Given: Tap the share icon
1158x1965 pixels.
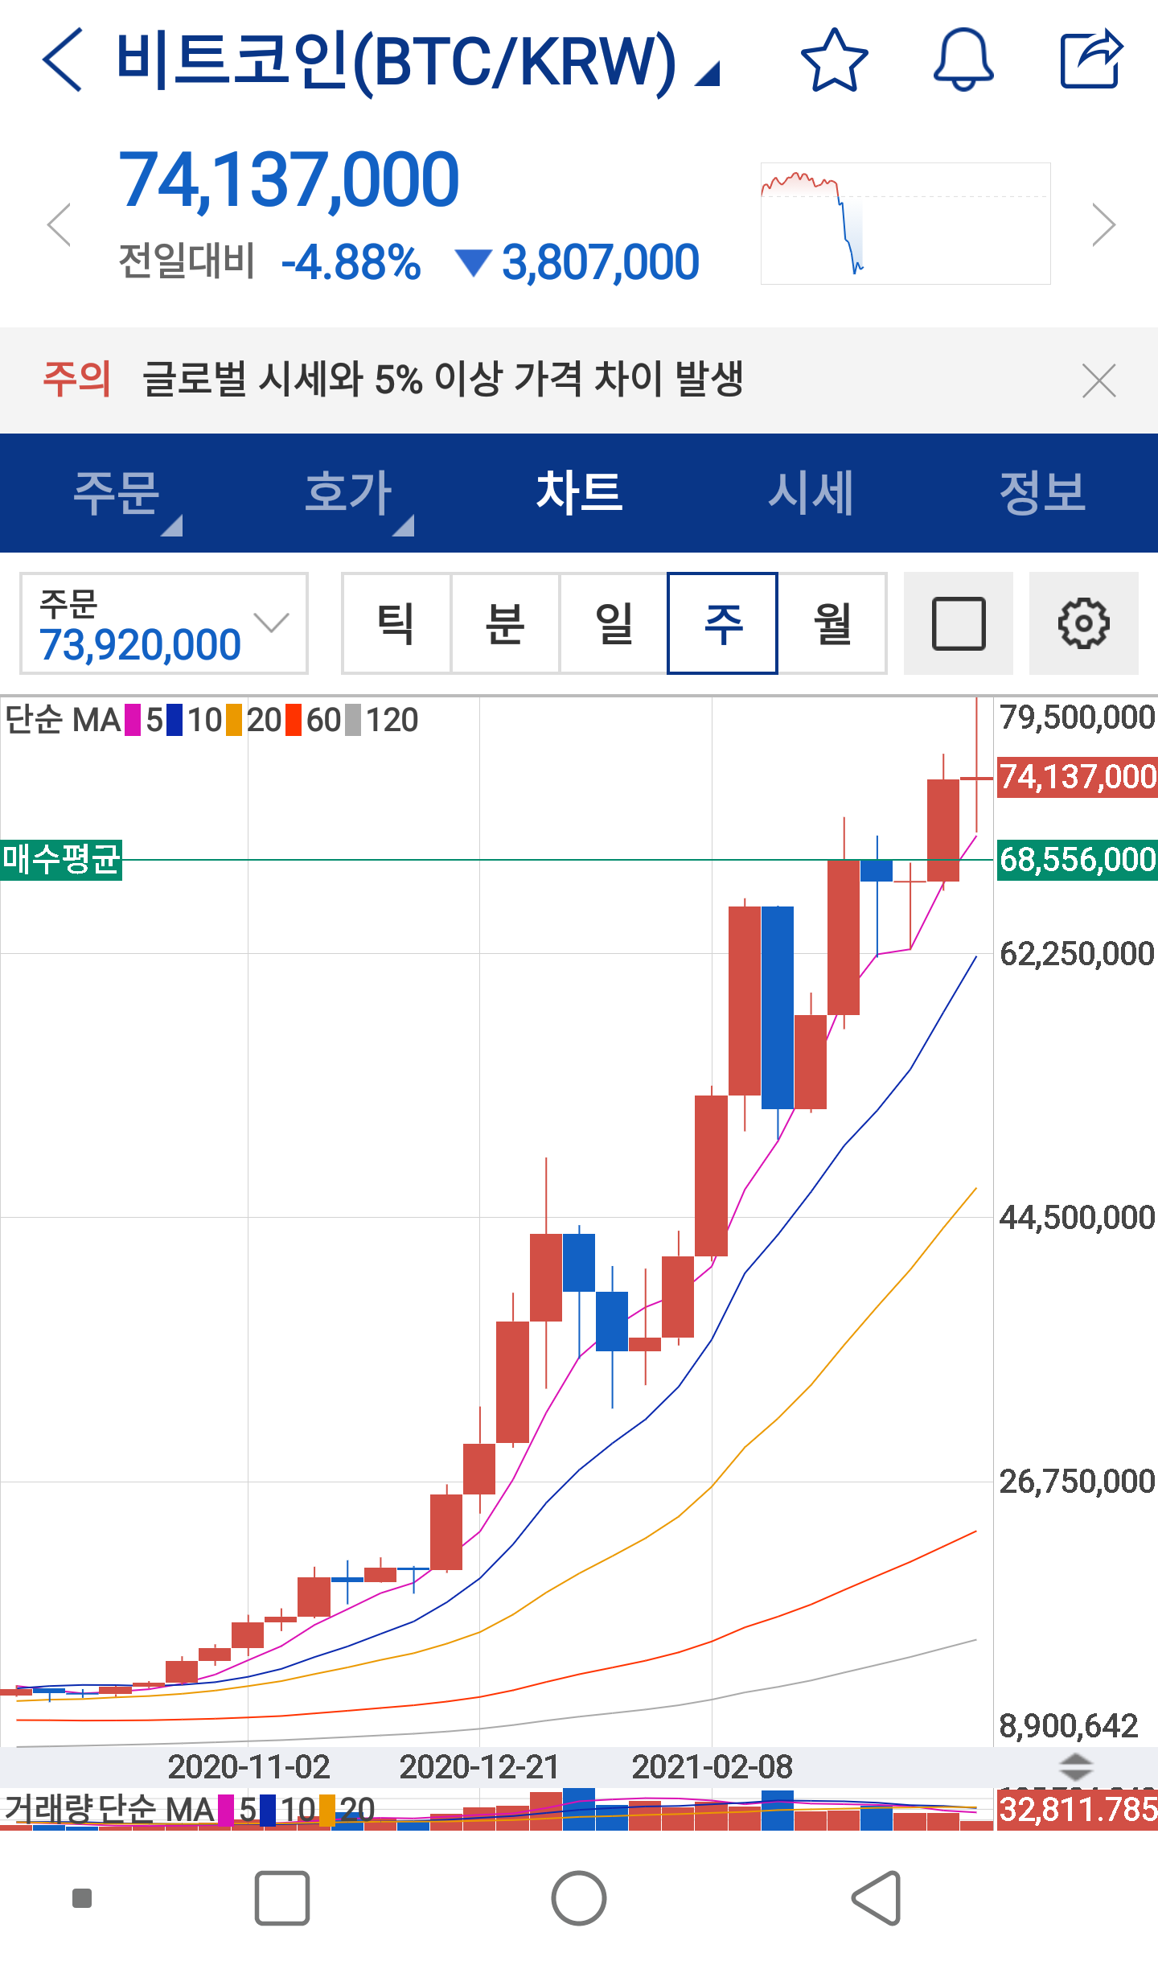Looking at the screenshot, I should point(1091,58).
